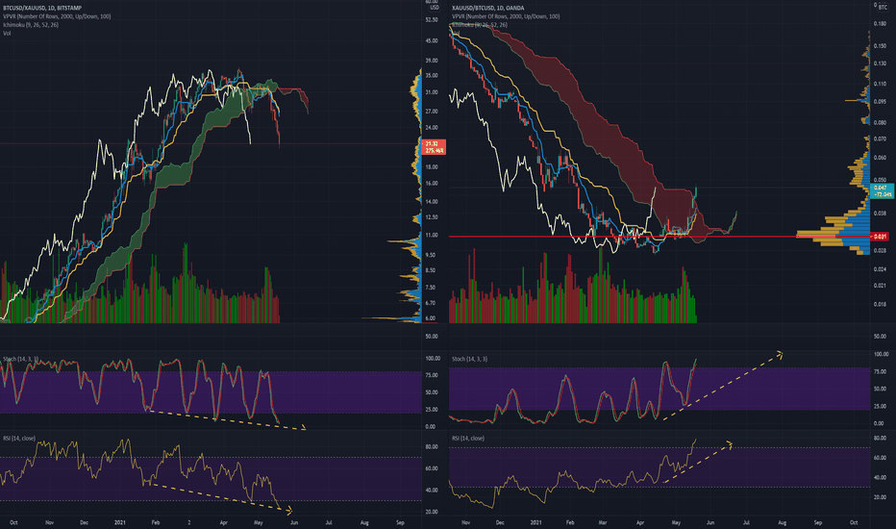Click the 52.50 price scale value
The image size is (896, 529).
tap(432, 19)
